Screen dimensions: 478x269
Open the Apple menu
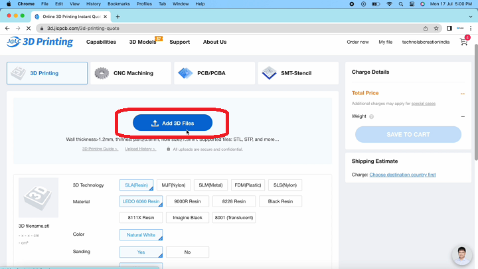pyautogui.click(x=9, y=4)
